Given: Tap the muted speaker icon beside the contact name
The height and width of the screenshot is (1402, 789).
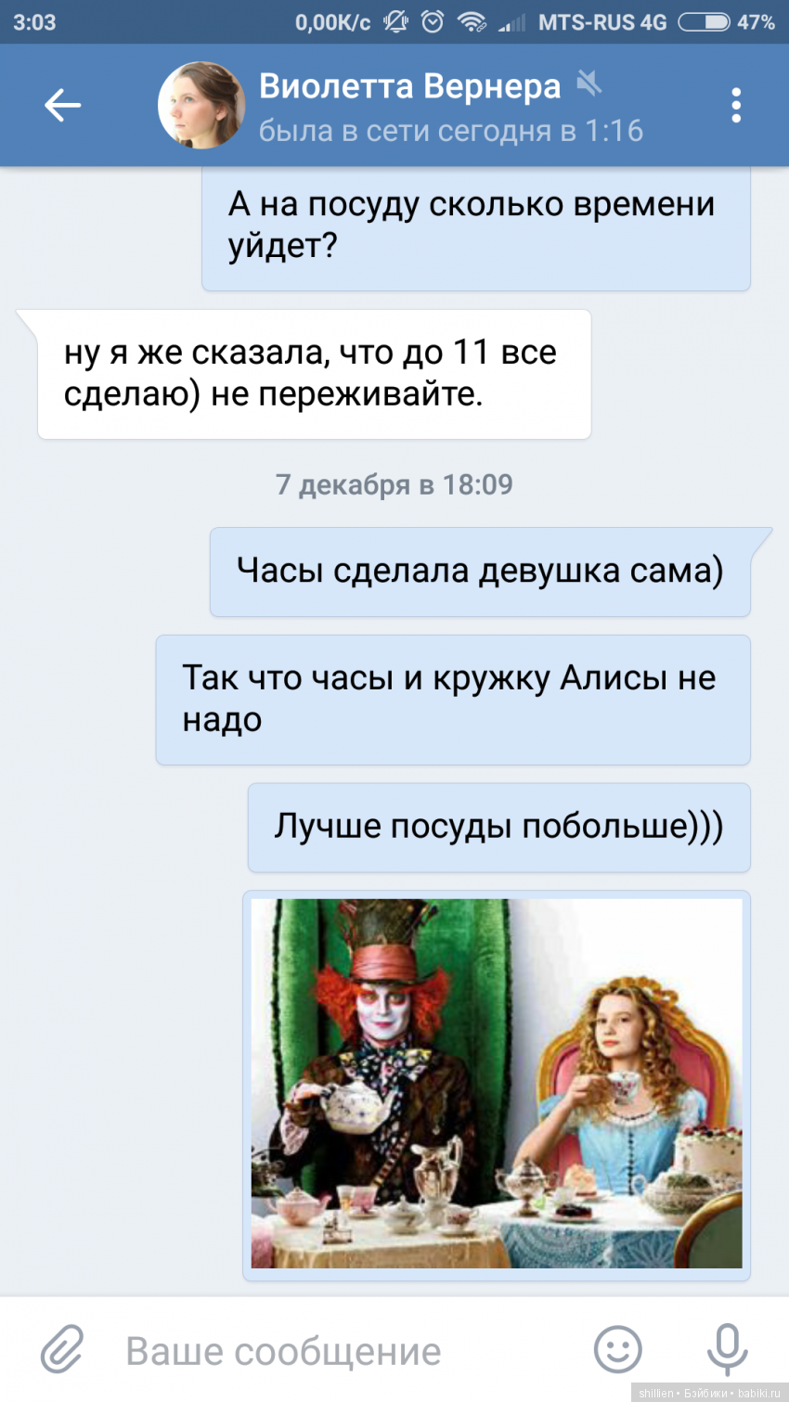Looking at the screenshot, I should click(589, 84).
